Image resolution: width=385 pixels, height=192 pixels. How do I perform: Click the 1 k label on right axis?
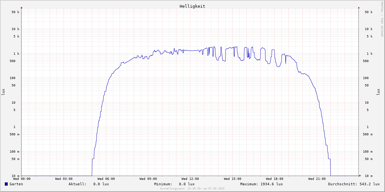370,54
